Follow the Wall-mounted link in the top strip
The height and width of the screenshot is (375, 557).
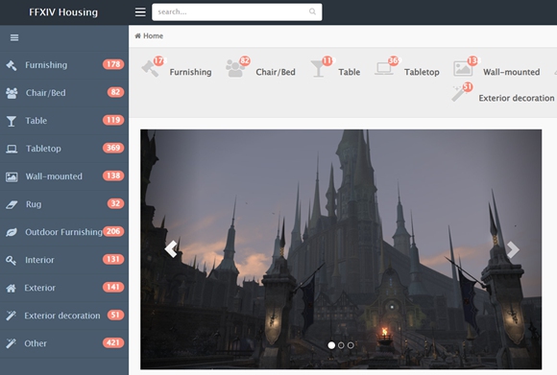point(511,72)
